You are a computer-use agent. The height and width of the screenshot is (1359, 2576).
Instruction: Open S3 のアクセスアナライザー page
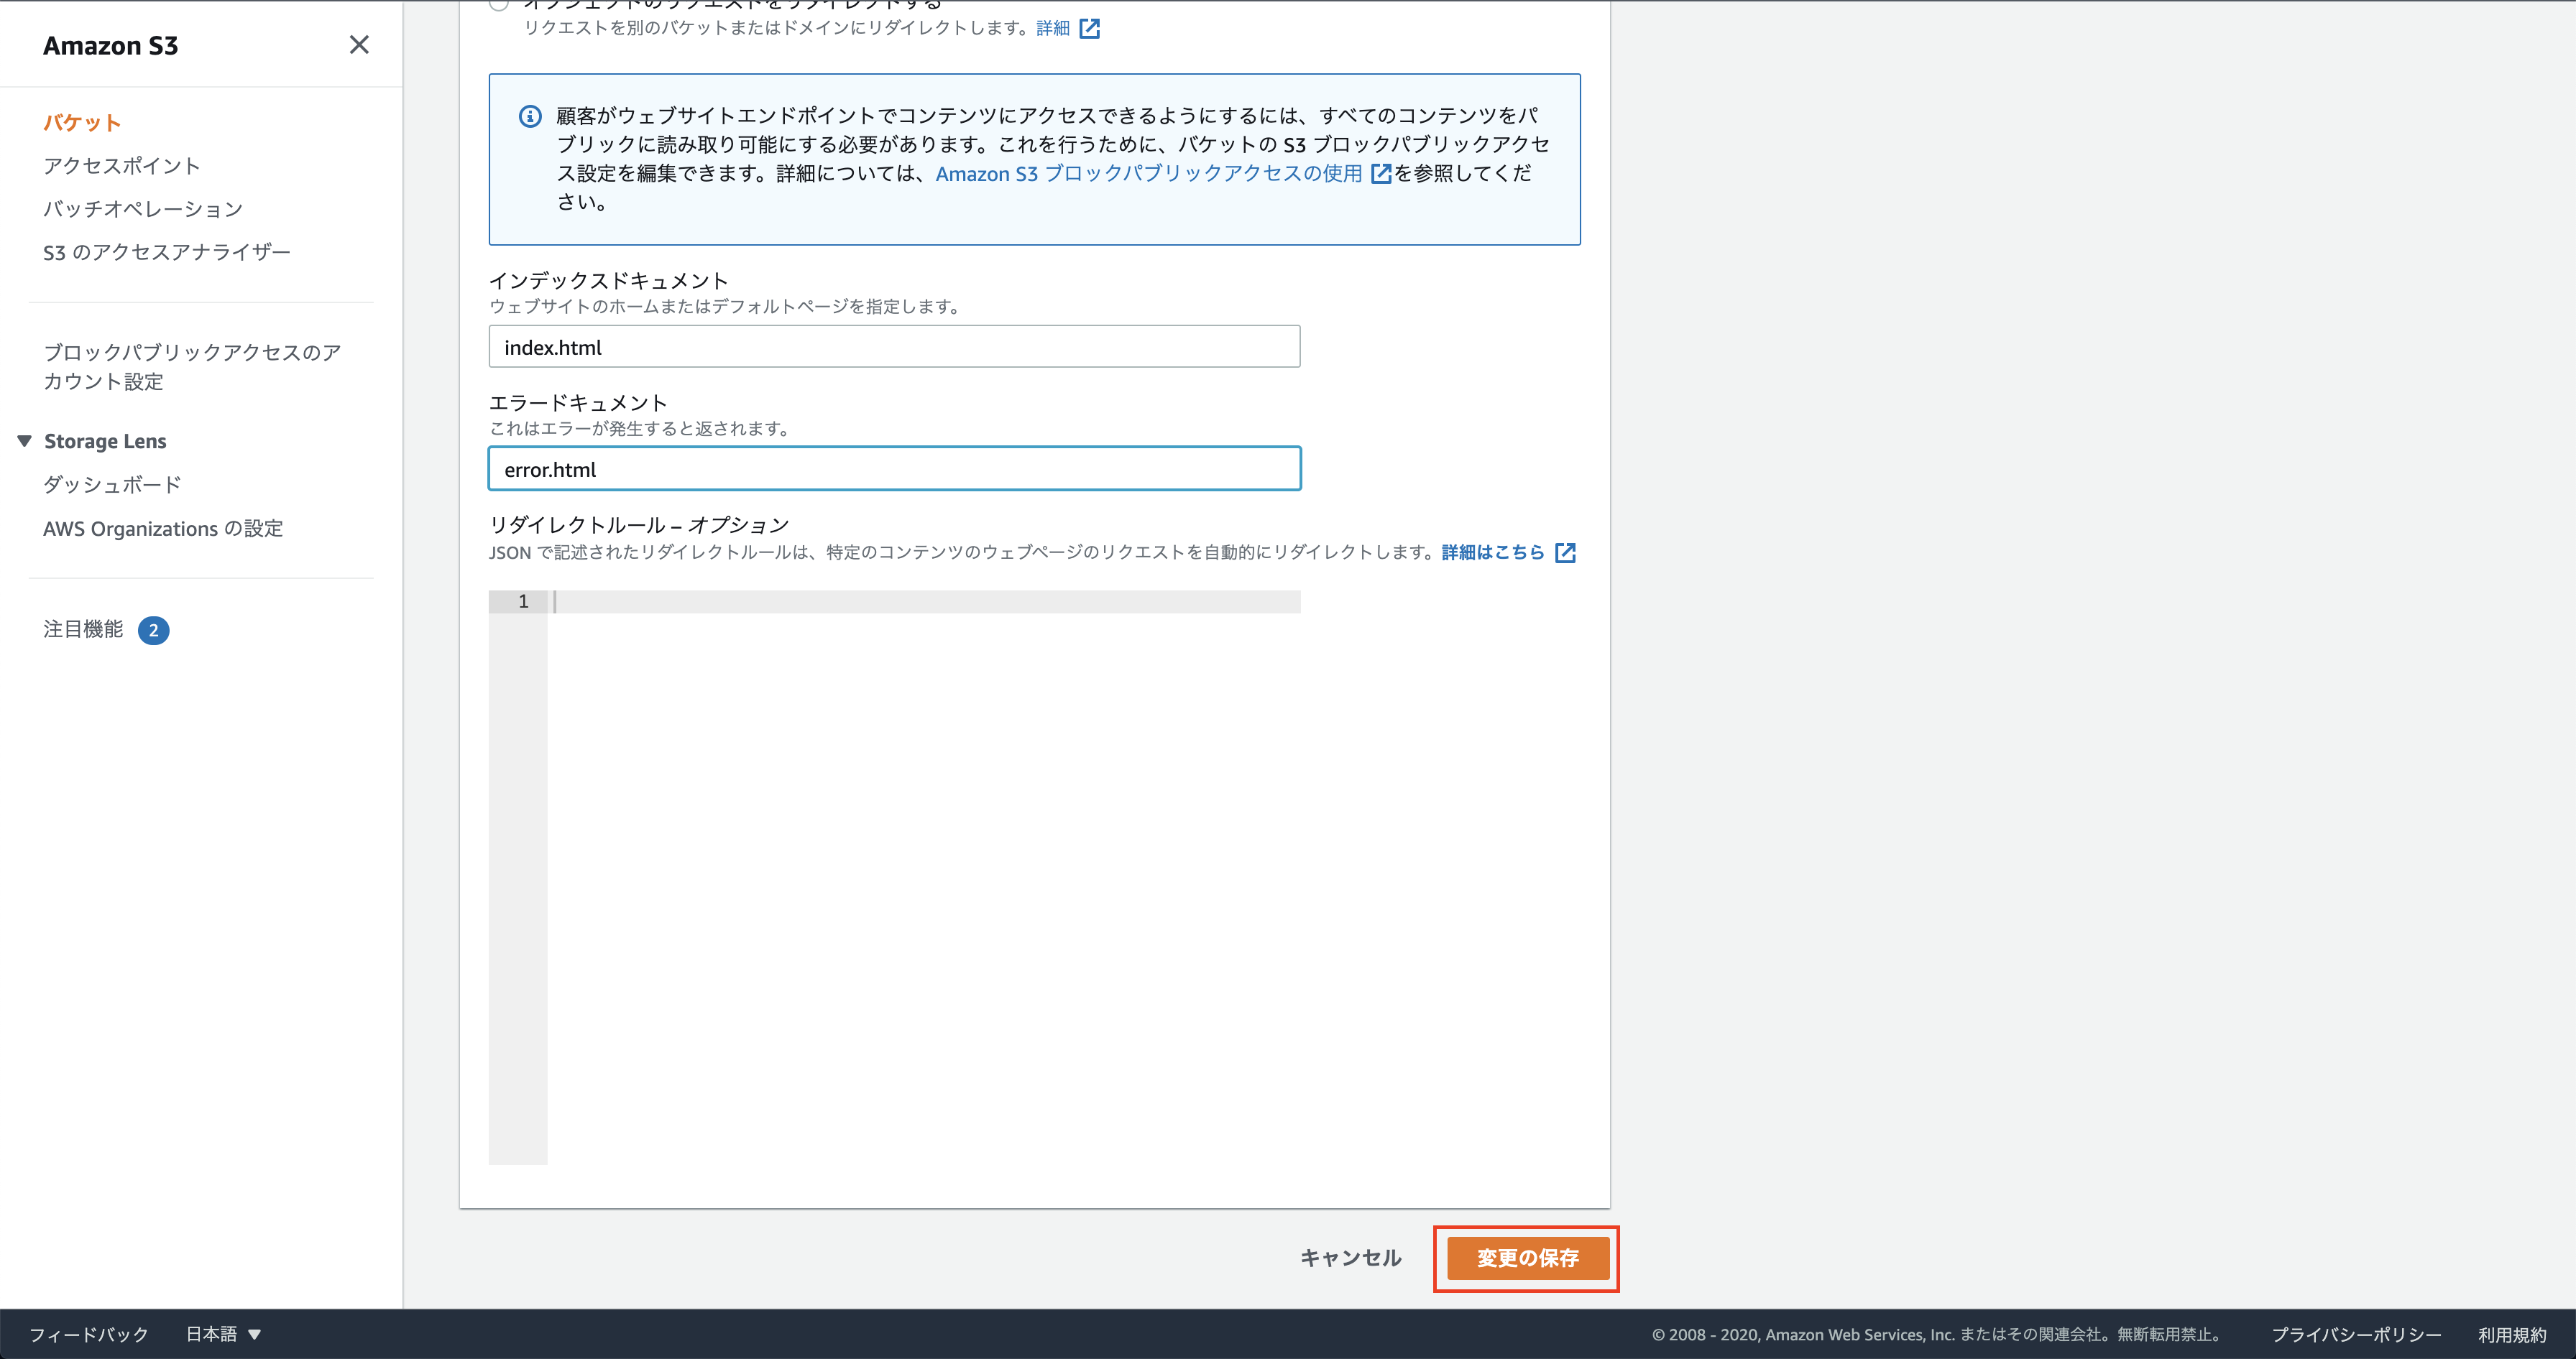(167, 253)
